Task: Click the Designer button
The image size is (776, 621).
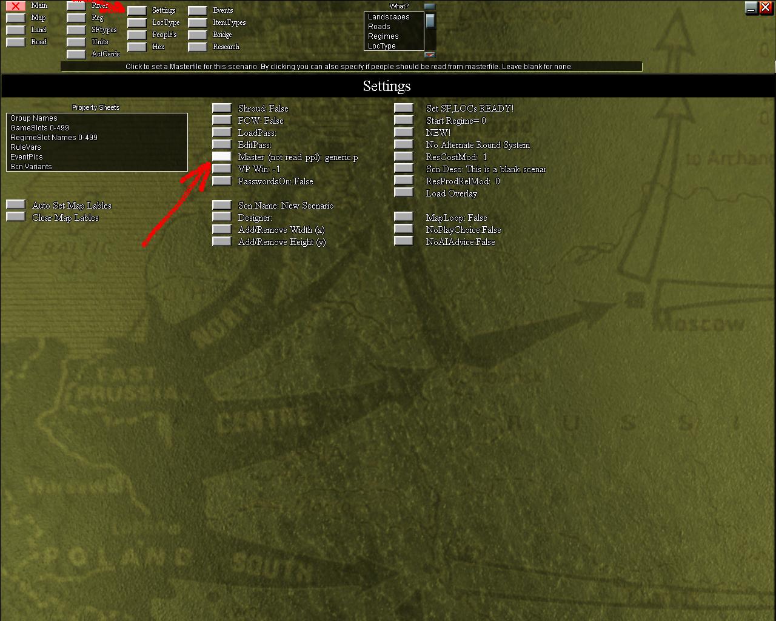Action: [x=222, y=217]
